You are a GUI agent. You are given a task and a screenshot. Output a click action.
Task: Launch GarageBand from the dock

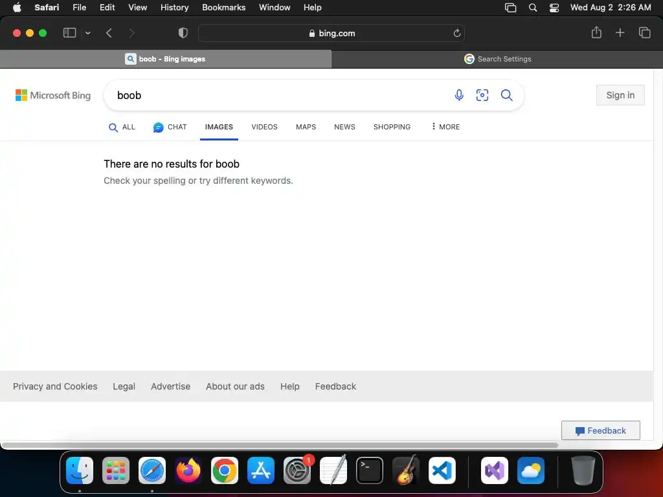pos(406,470)
